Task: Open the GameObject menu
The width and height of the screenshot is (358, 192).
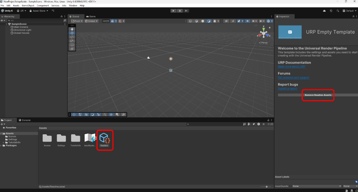Action: (28, 6)
